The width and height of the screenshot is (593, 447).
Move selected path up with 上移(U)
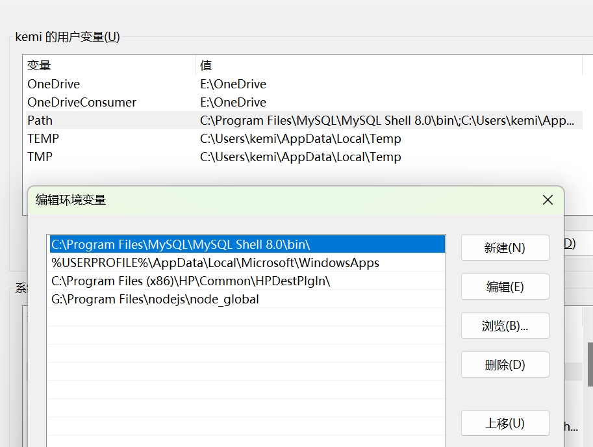click(505, 423)
